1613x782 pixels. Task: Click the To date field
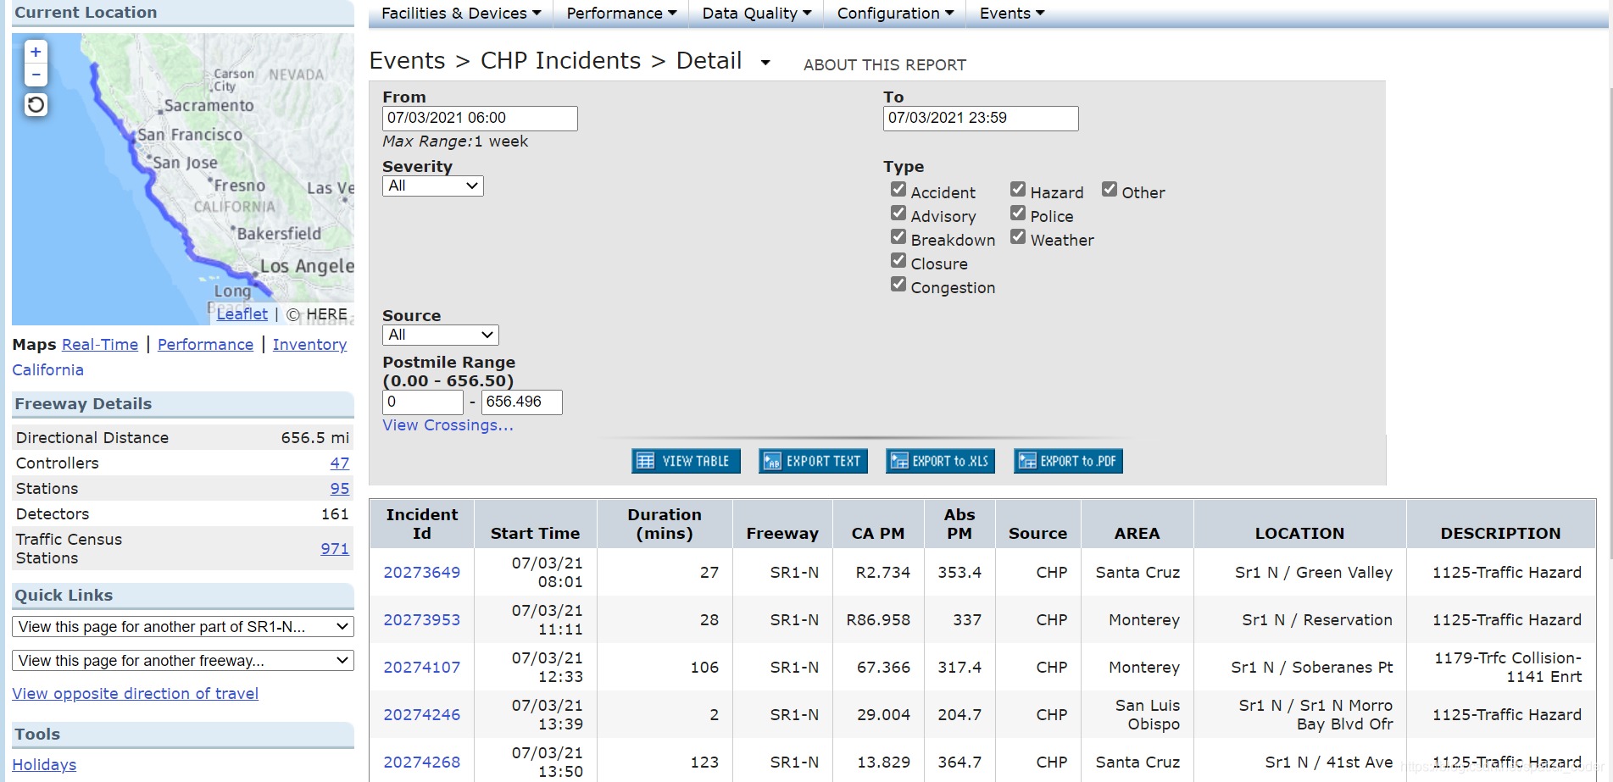(x=981, y=118)
